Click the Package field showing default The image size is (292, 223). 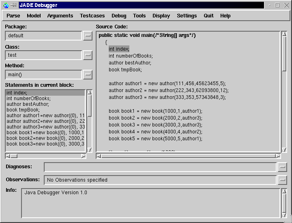(x=43, y=36)
